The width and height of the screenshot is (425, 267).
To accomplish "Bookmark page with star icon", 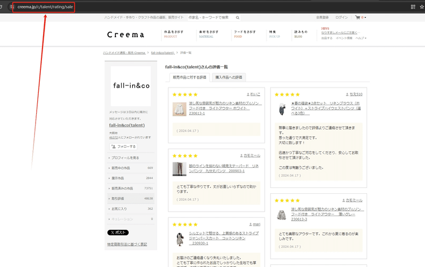I will pos(422,7).
